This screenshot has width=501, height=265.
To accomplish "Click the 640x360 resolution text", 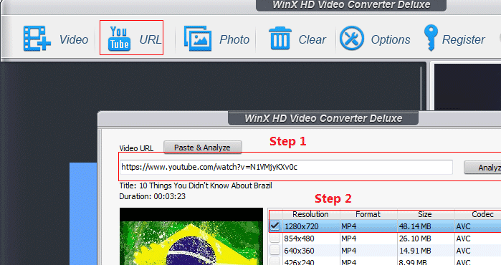I will coord(299,251).
